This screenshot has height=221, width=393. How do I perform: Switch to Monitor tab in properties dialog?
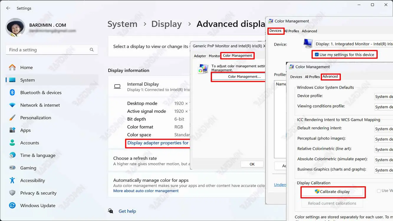[214, 56]
